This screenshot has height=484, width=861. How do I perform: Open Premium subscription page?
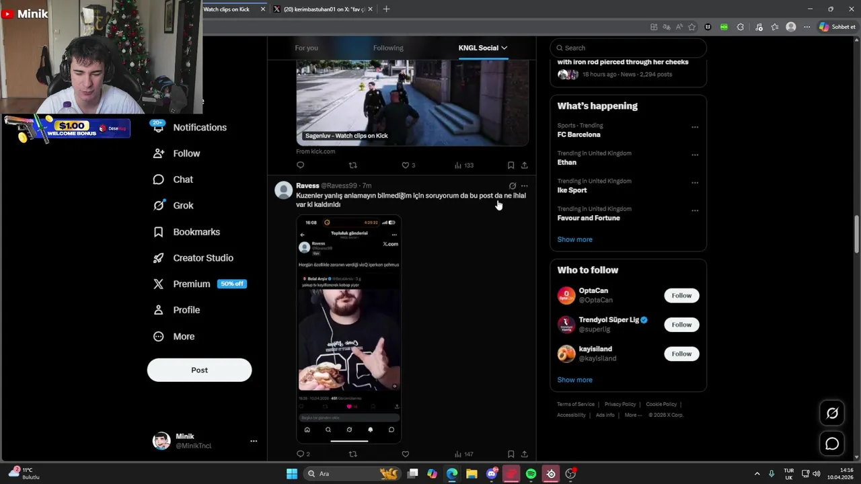pyautogui.click(x=200, y=284)
